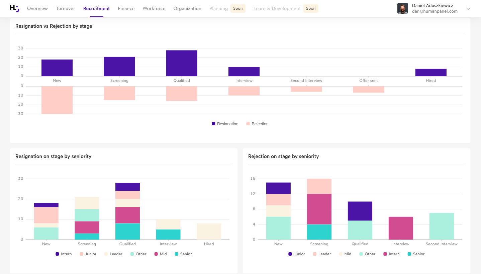
Task: Click Daniel's profile avatar picture
Action: 403,8
